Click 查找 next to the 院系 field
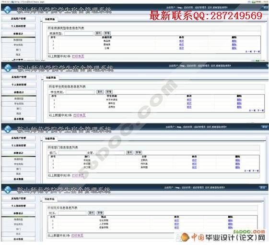The width and height of the screenshot is (269, 245). click(x=91, y=213)
